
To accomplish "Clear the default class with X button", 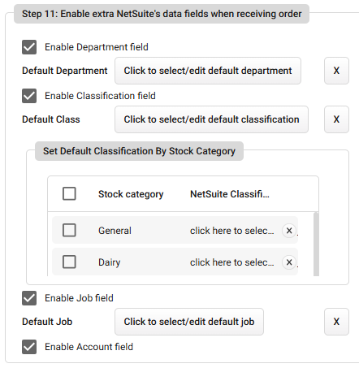I will 336,119.
